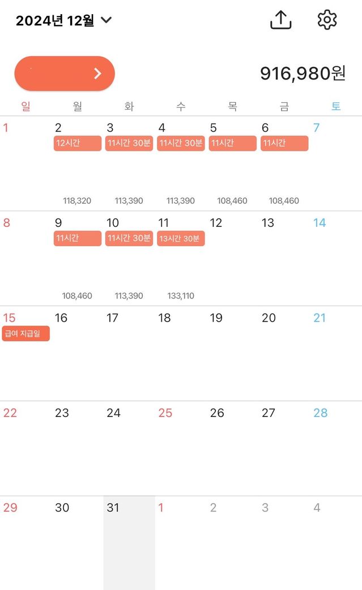
Task: Open the 13시간 30분 shift on December 11
Action: point(181,239)
